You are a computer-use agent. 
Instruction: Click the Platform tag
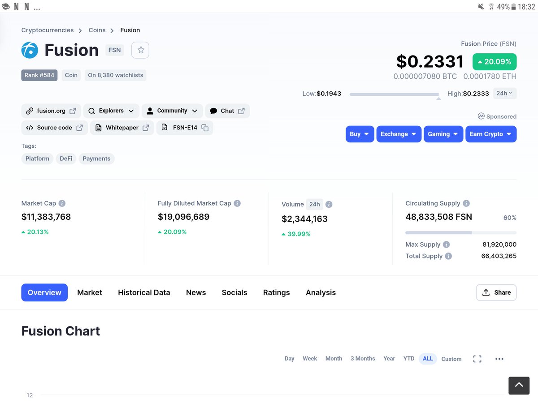37,159
